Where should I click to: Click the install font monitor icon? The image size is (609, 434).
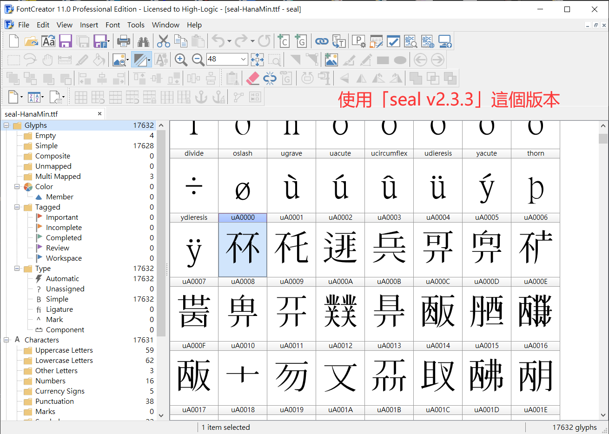445,41
